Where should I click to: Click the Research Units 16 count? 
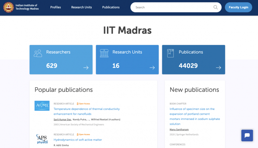pos(116,66)
